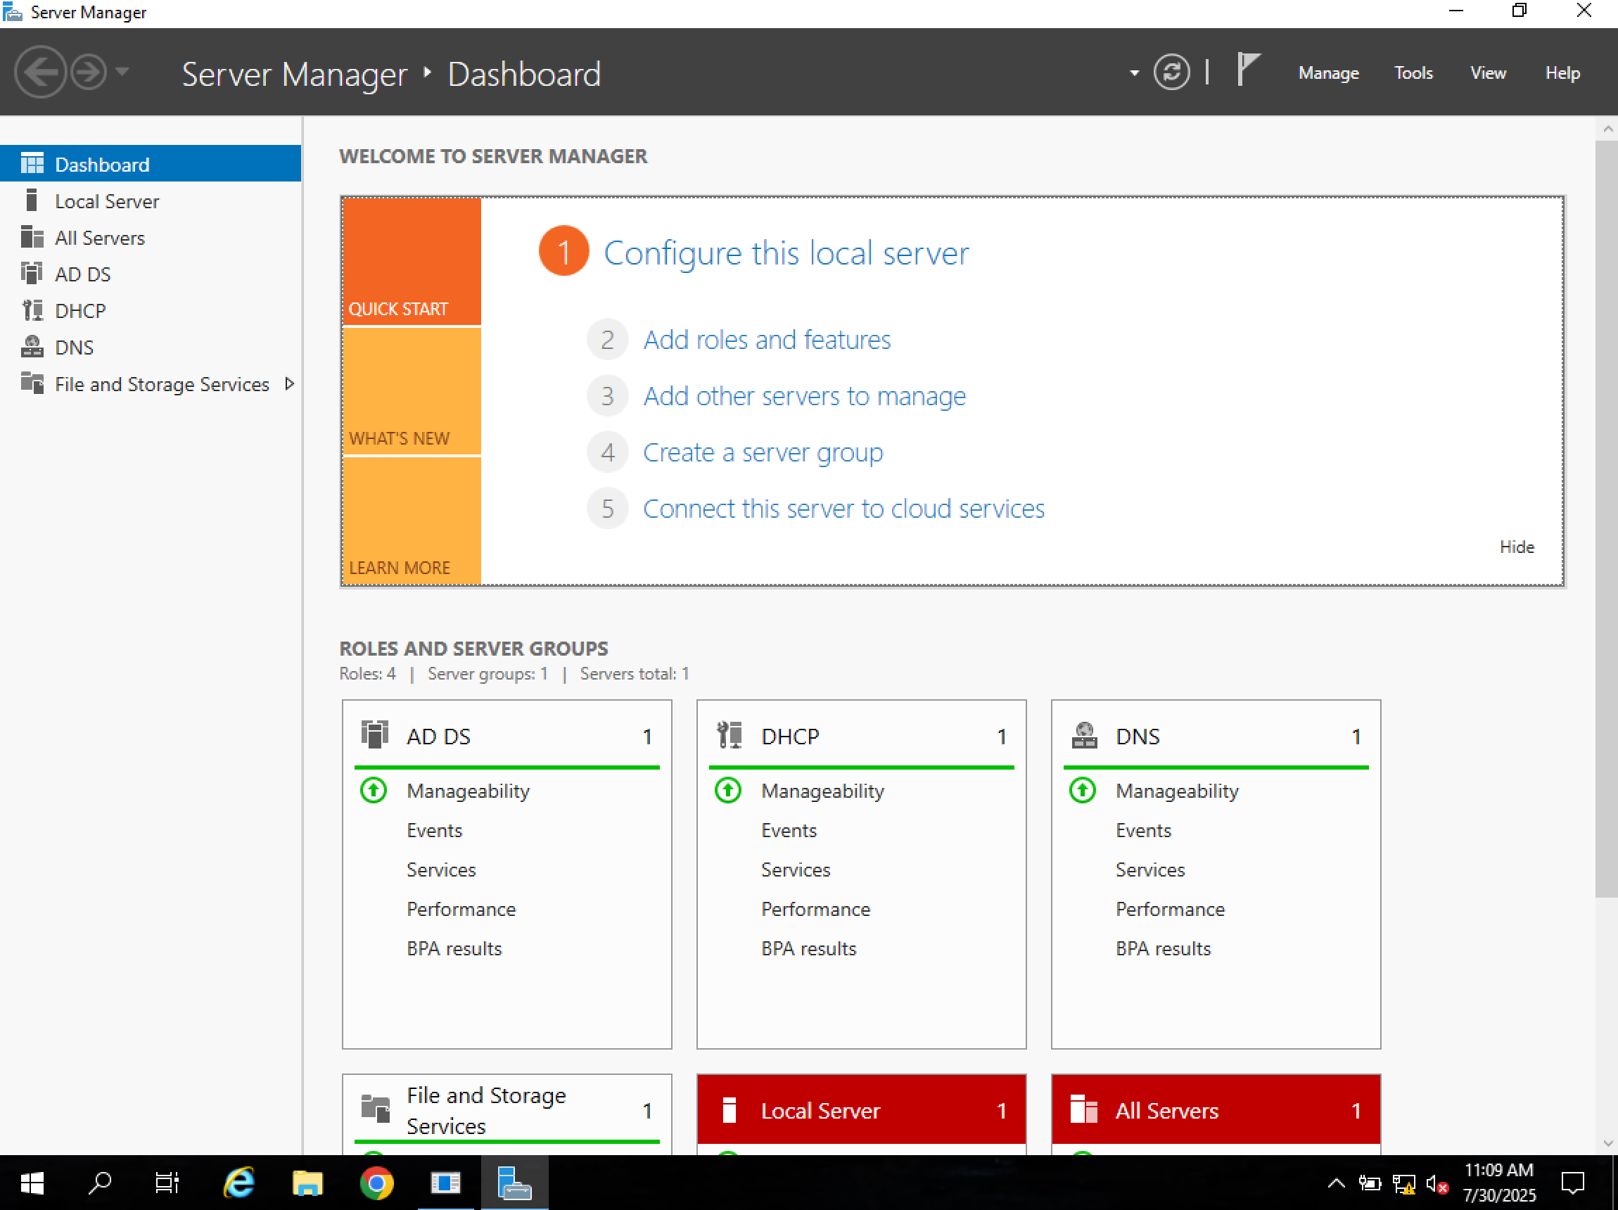Expand File and Storage Services arrow

click(290, 383)
